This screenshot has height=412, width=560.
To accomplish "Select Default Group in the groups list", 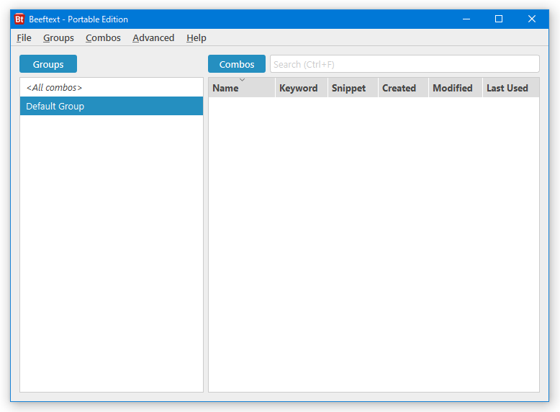I will click(x=112, y=106).
